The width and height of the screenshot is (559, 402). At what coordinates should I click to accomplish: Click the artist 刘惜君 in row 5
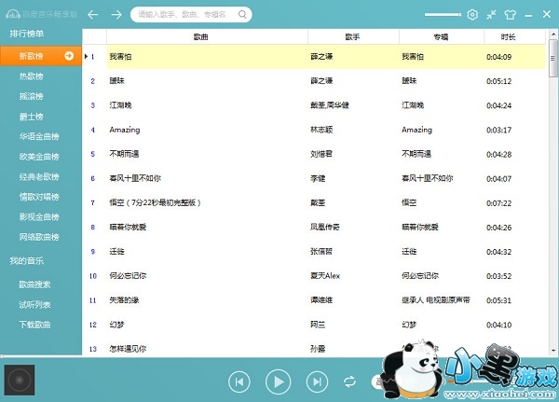321,154
